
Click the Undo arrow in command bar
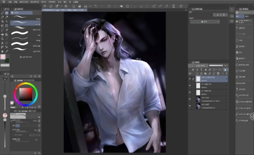[96, 6]
